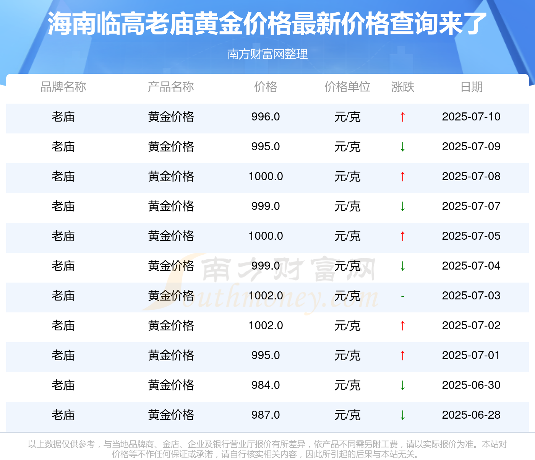
Task: Click the 日期 column header
Action: coord(472,87)
